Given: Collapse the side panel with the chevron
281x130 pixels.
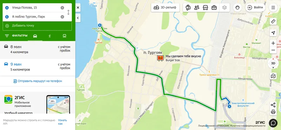Looking at the screenshot, I should click(x=78, y=18).
